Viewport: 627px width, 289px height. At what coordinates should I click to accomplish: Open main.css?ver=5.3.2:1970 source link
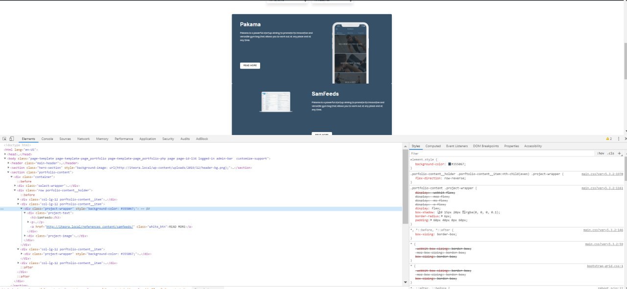coord(602,174)
